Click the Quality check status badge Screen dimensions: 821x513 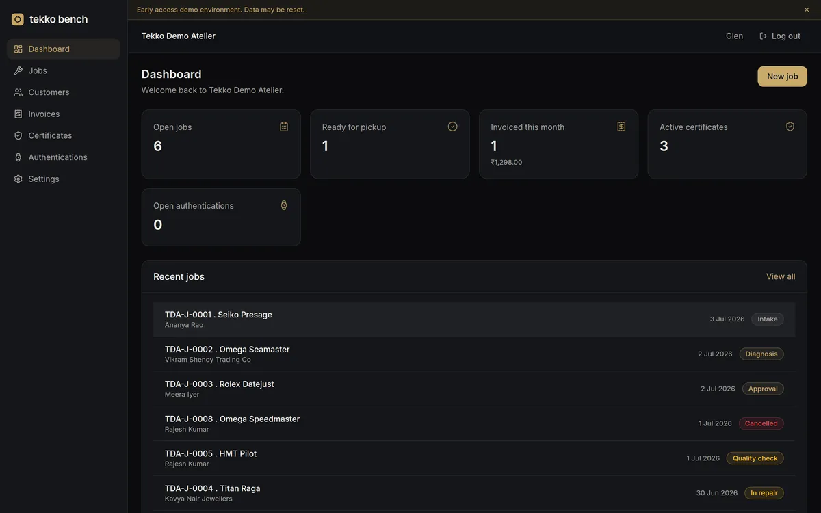pos(755,458)
